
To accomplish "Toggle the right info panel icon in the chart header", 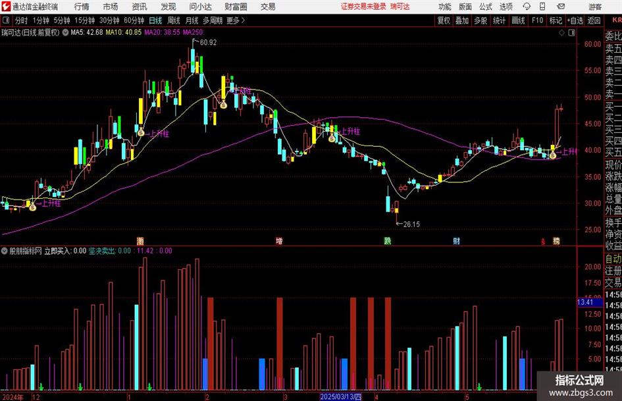I will point(571,33).
